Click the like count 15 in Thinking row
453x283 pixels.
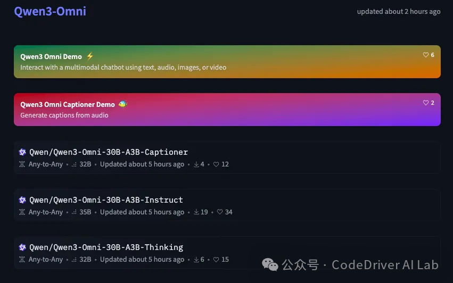click(225, 259)
